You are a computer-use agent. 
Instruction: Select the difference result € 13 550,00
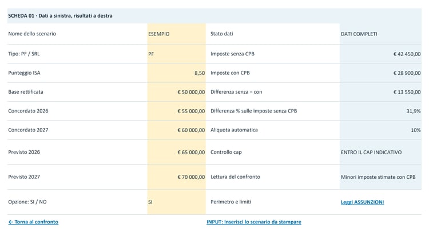[x=380, y=92]
